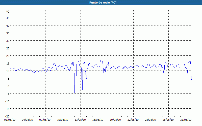Select the 45 value on the y-axis
This screenshot has height=126, width=202.
(x=8, y=18)
